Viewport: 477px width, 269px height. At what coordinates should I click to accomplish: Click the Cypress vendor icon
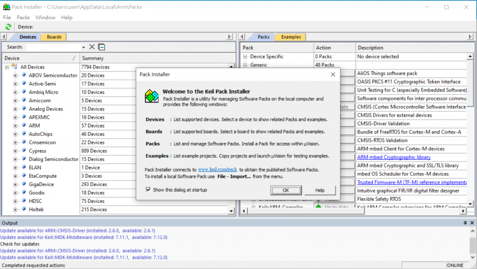tap(24, 150)
